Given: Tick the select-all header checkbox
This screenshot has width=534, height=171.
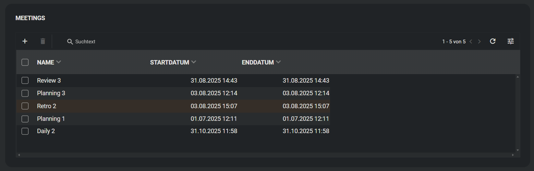Looking at the screenshot, I should (25, 62).
